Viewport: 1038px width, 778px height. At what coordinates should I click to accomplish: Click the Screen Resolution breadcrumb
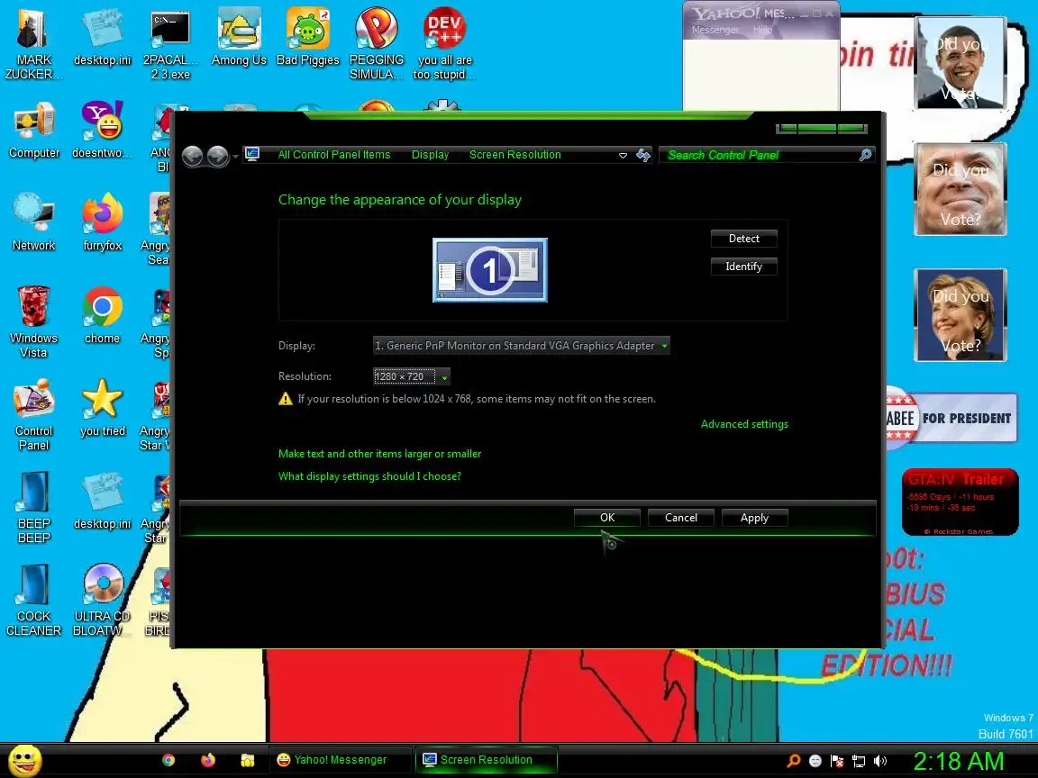point(515,155)
